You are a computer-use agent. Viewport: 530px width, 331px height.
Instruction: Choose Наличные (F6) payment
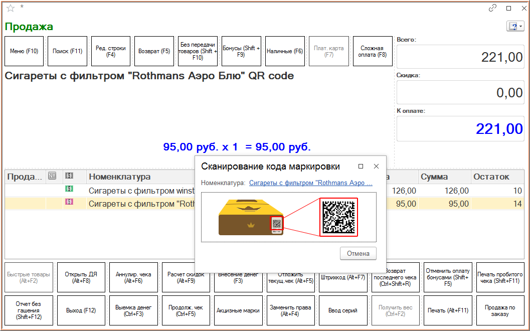tap(285, 51)
